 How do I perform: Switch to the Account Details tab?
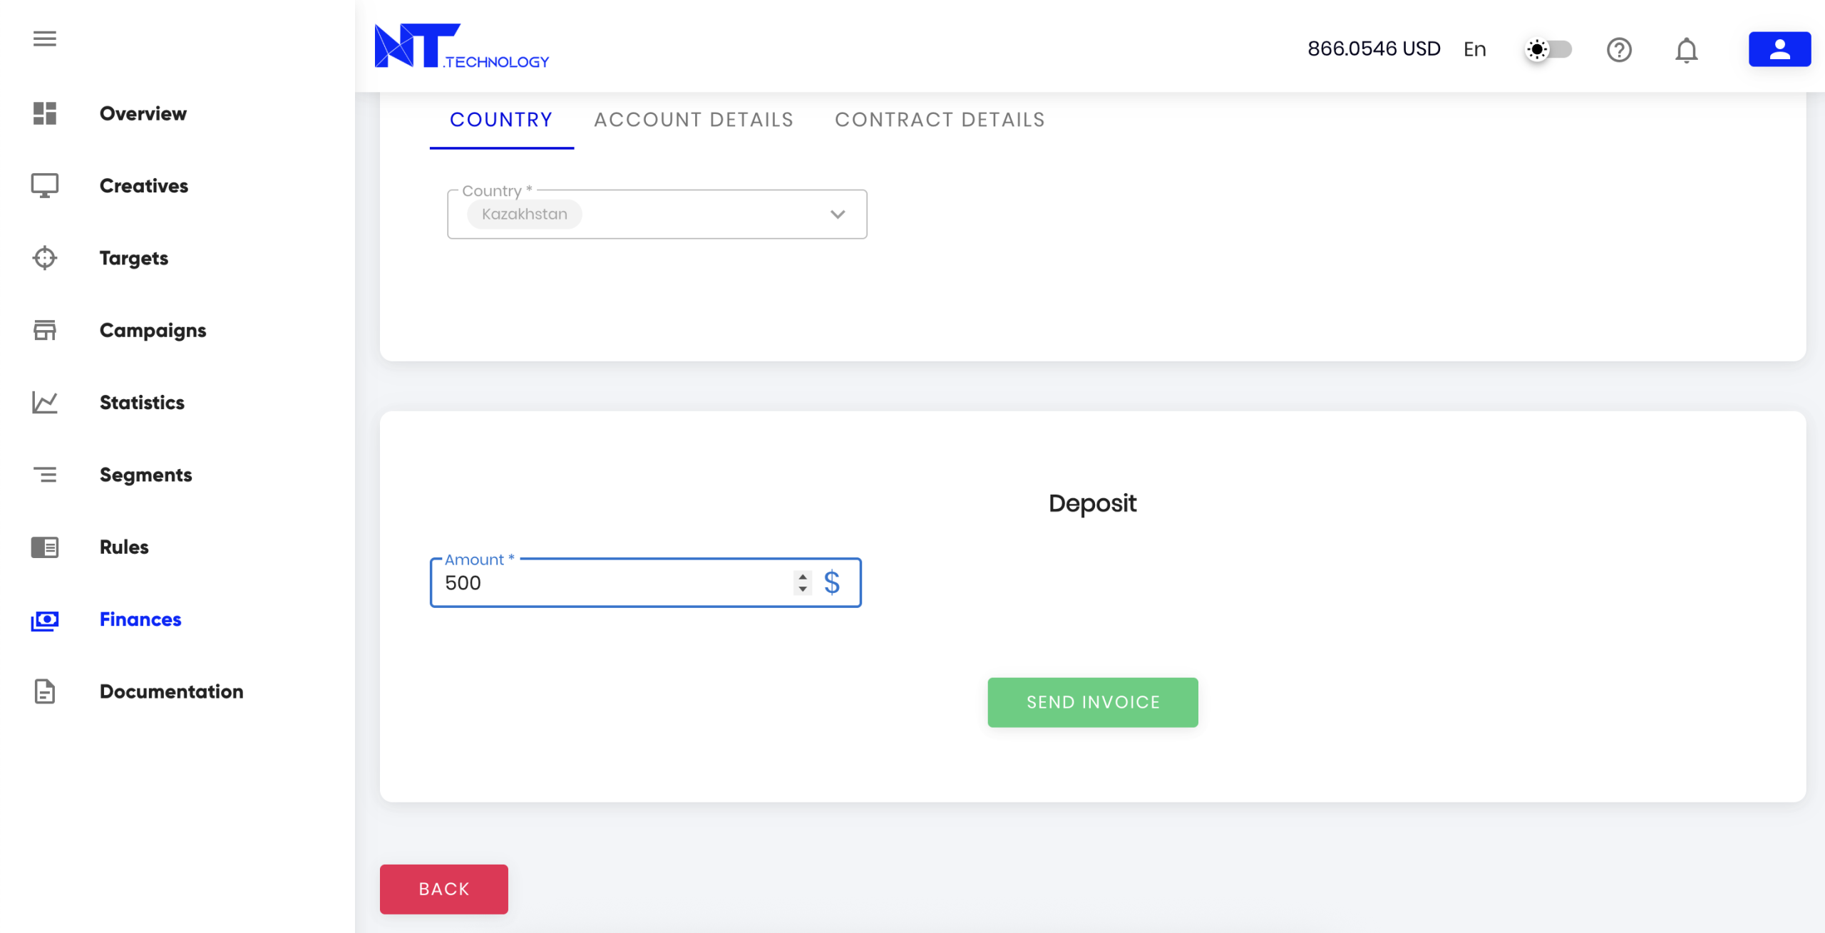(694, 120)
